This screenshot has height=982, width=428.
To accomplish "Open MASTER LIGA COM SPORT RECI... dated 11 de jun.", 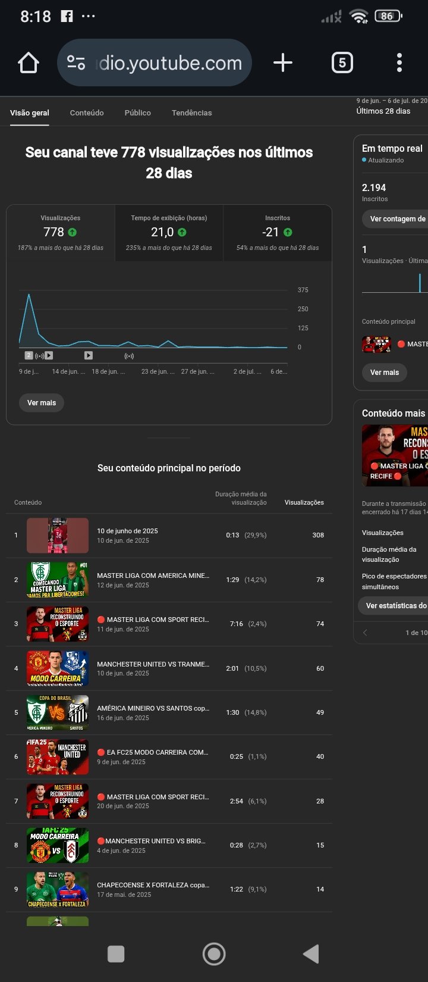I will (153, 620).
